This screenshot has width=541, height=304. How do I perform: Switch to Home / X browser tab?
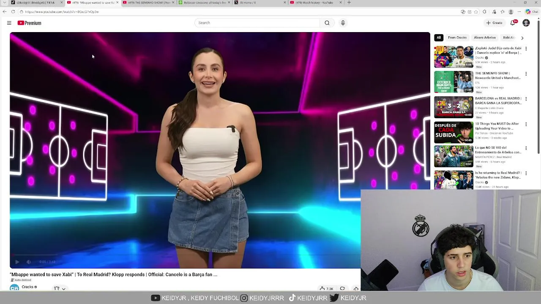point(260,3)
